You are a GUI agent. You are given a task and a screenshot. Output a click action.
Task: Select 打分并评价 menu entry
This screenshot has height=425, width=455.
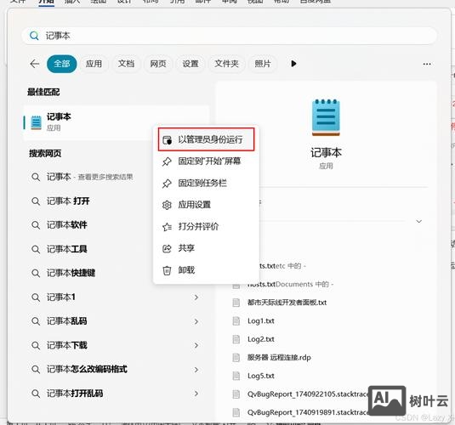coord(207,227)
